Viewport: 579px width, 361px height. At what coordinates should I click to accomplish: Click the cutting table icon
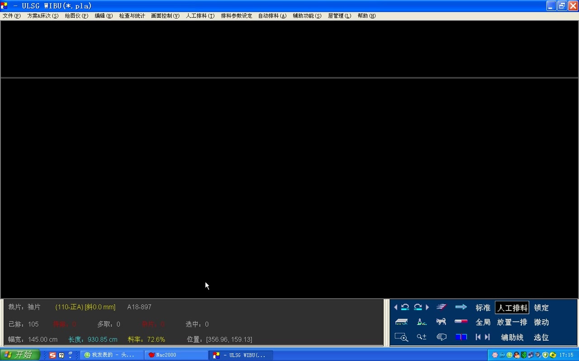pos(401,322)
